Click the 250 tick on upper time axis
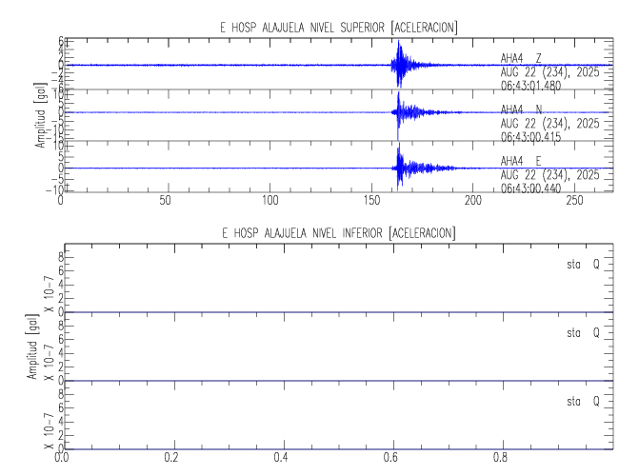This screenshot has width=619, height=476. point(576,202)
